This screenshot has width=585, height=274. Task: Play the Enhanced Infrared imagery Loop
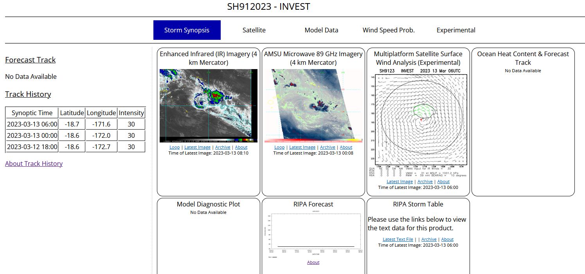click(x=175, y=147)
